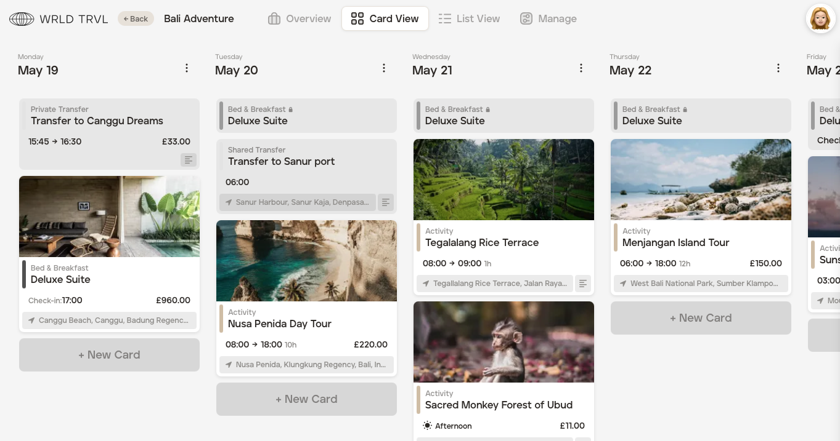Add a New Card under May 19

click(109, 355)
